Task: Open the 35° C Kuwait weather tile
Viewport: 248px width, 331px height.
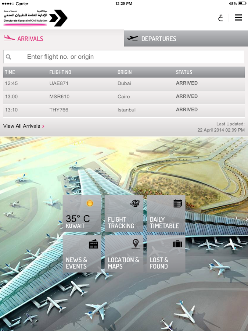Action: 82,214
